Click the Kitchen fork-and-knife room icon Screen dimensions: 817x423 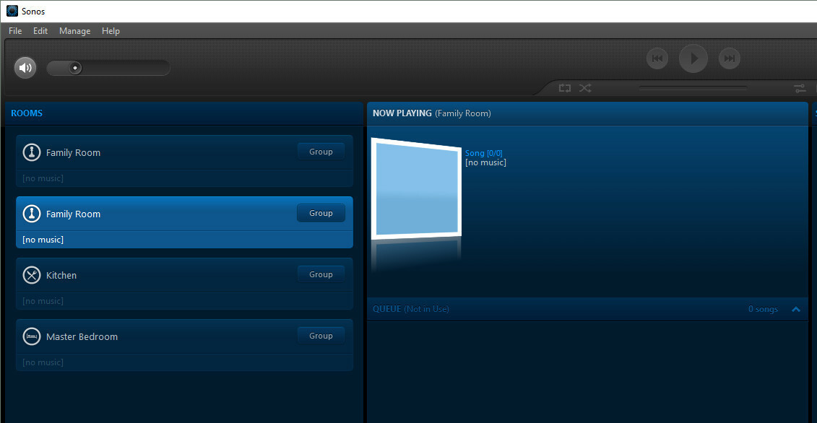[x=32, y=275]
